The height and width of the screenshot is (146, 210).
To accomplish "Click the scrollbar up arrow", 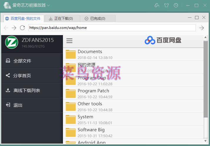I will 206,37.
